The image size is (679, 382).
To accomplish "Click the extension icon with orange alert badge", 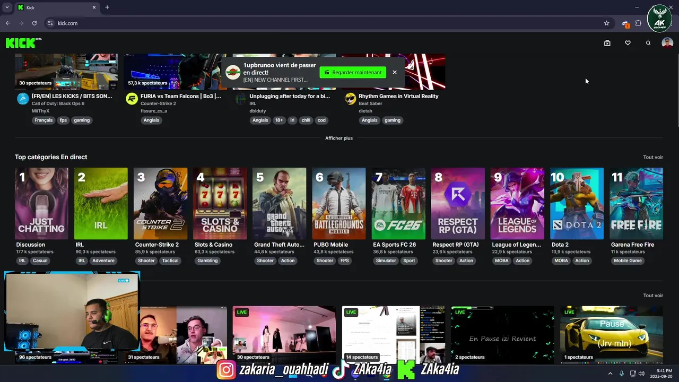I will 625,23.
